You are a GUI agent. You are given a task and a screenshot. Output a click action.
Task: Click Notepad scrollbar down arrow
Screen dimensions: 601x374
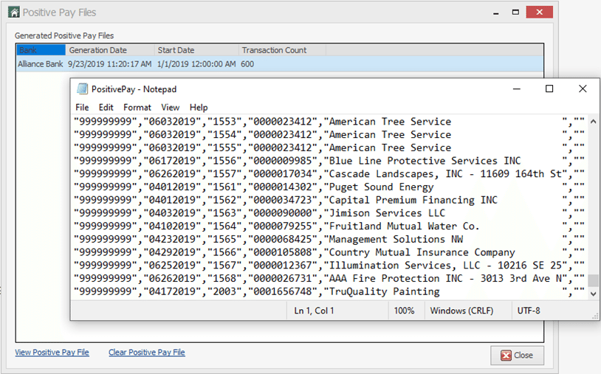pos(593,294)
